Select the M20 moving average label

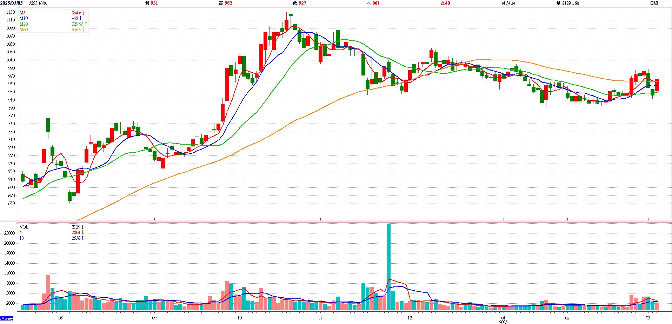[24, 24]
